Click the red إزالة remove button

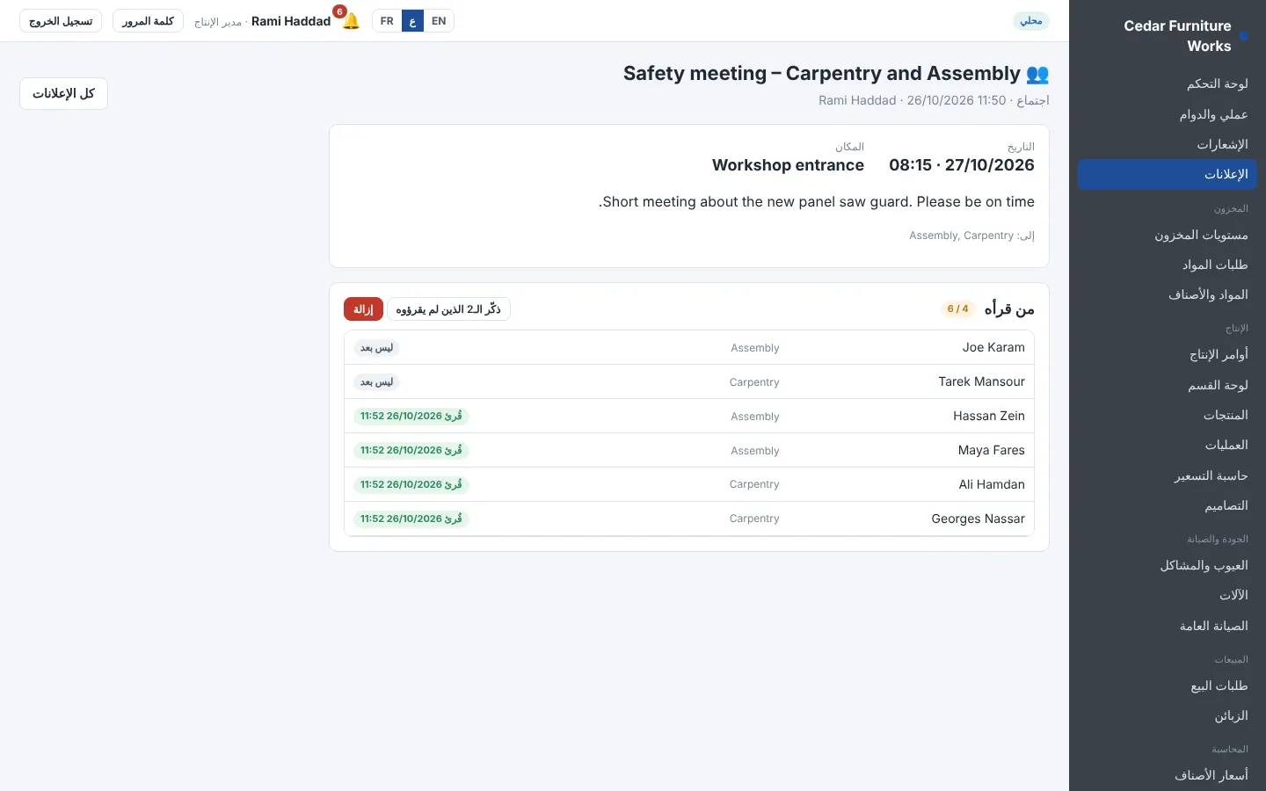[363, 309]
